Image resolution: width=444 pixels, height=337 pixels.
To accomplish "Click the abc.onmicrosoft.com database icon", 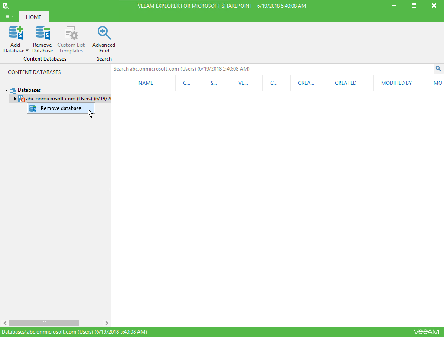I will point(22,99).
